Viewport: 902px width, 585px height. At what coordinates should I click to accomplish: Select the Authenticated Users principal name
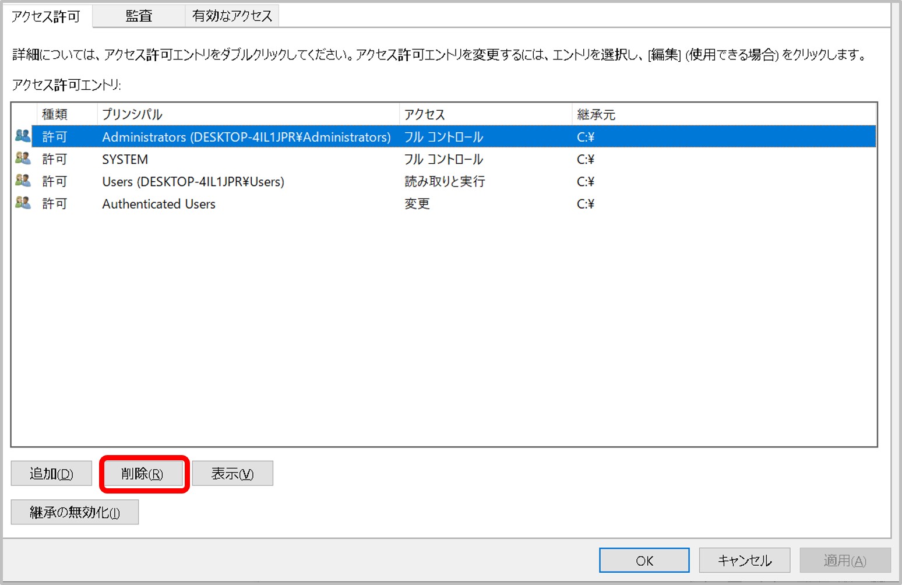pos(158,204)
